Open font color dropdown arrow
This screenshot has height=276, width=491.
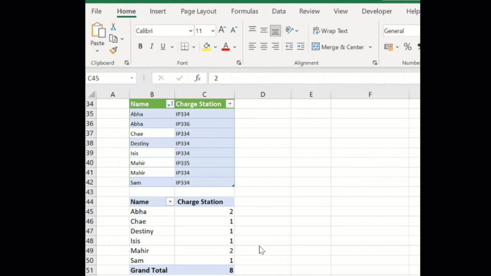234,47
